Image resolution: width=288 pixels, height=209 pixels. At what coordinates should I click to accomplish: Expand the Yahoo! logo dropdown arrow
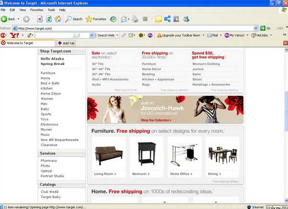(23, 35)
